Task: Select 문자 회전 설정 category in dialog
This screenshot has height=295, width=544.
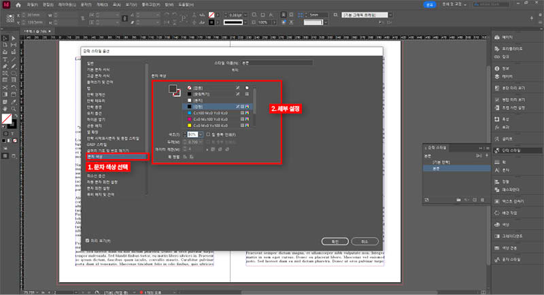Action: click(98, 188)
